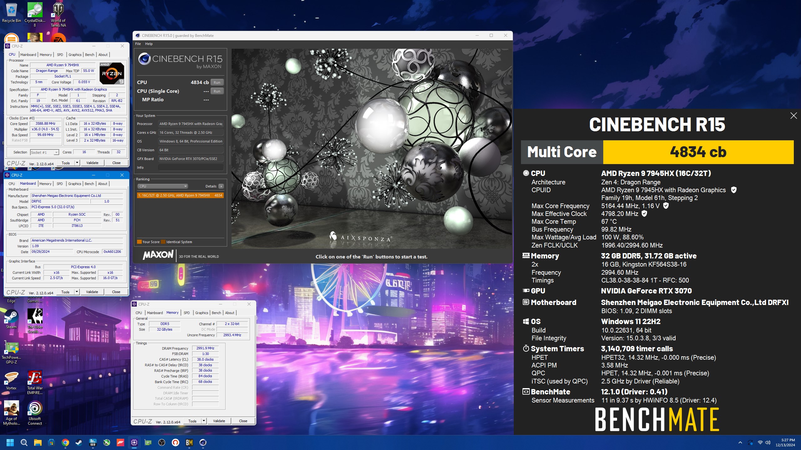Open Wi-Fi network settings in system tray
Image resolution: width=801 pixels, height=450 pixels.
coord(760,442)
